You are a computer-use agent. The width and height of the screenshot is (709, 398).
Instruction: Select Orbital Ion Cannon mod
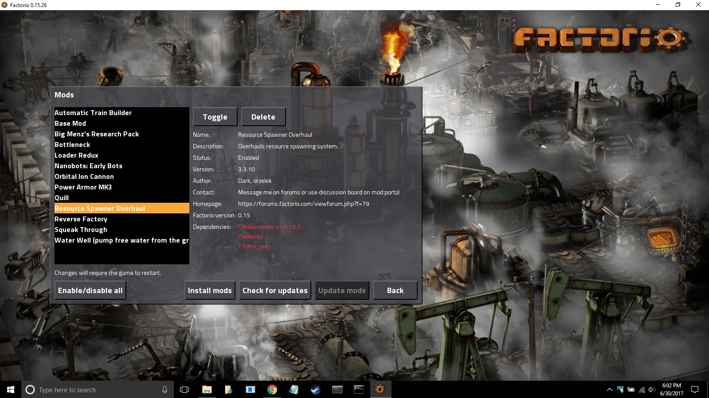click(122, 176)
